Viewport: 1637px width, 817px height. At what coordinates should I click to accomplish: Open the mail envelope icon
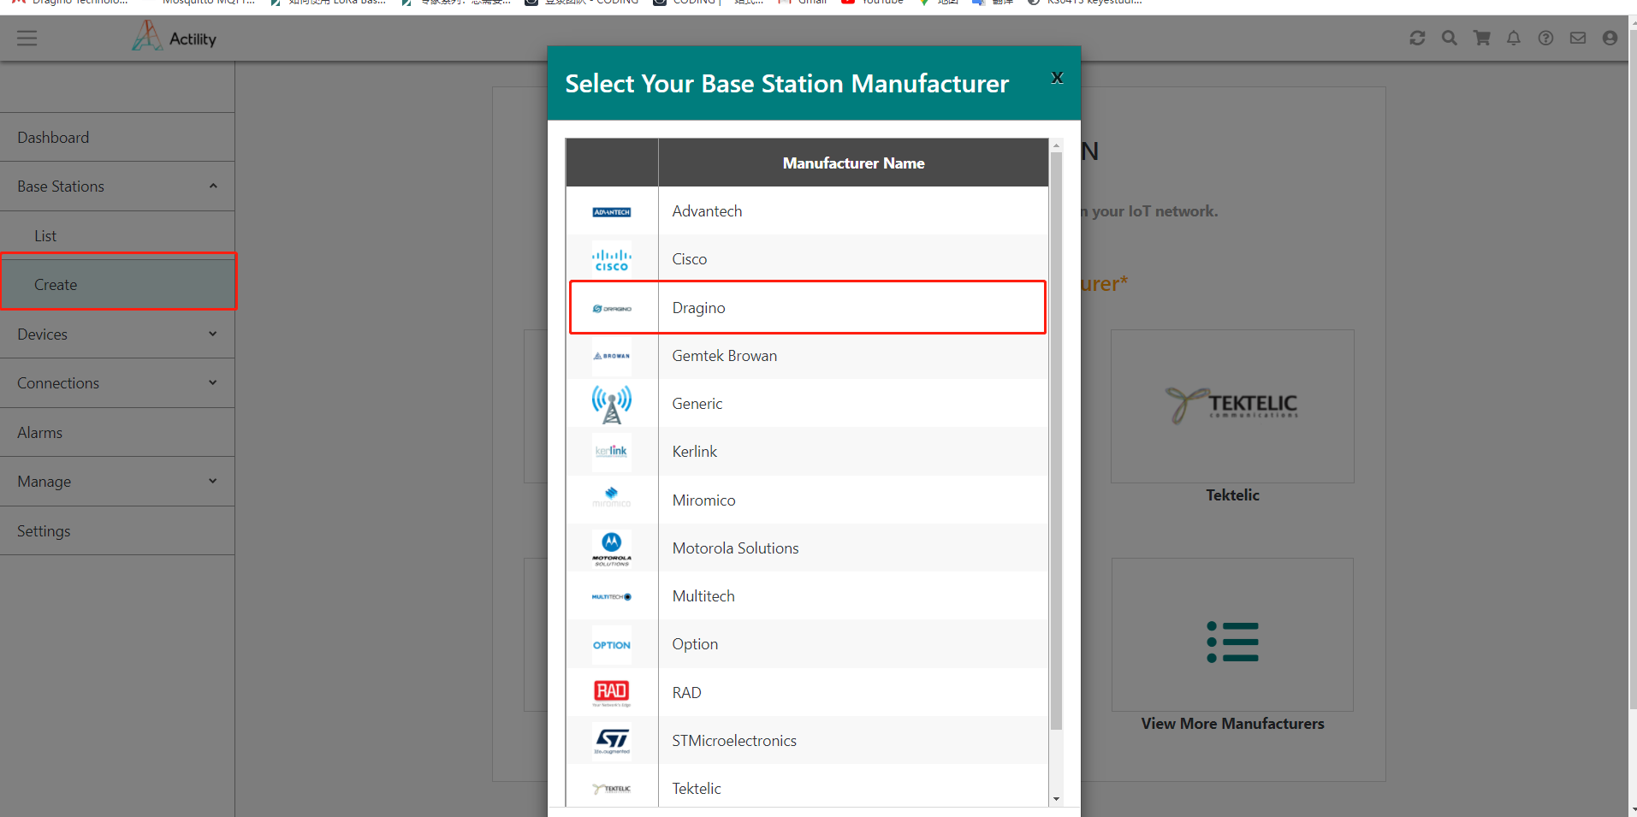[1578, 38]
